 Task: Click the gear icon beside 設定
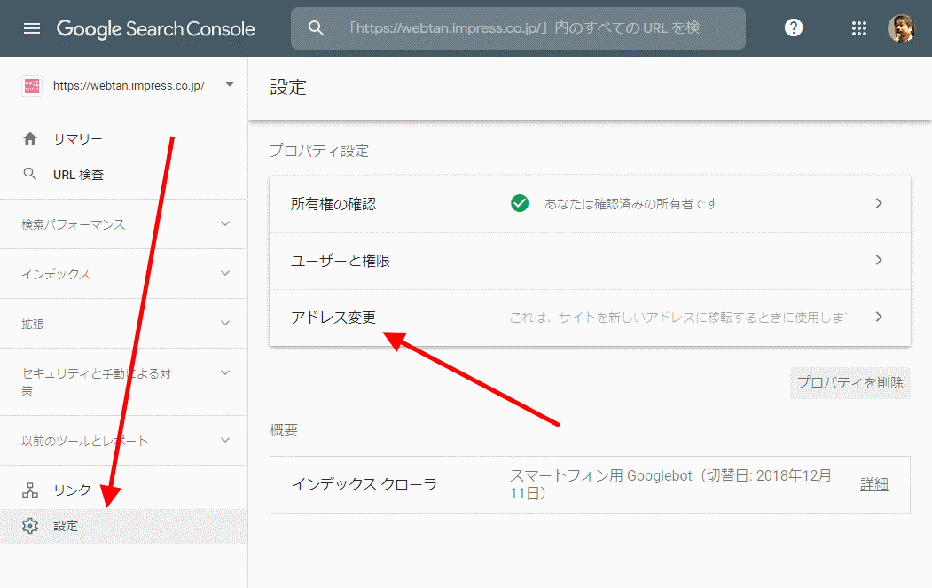click(x=30, y=526)
